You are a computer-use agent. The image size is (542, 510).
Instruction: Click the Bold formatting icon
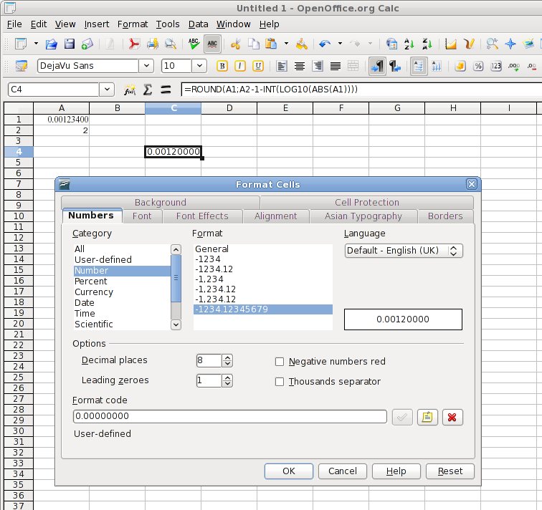pos(222,66)
